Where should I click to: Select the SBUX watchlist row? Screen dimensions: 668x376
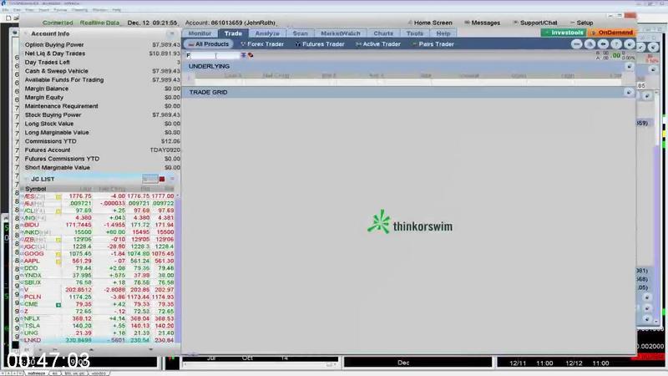(x=99, y=282)
